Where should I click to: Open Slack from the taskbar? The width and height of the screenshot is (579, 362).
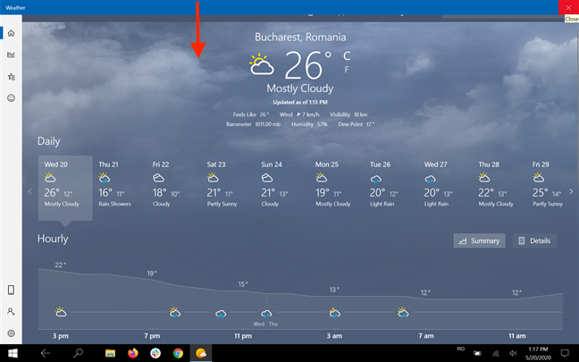pyautogui.click(x=155, y=353)
